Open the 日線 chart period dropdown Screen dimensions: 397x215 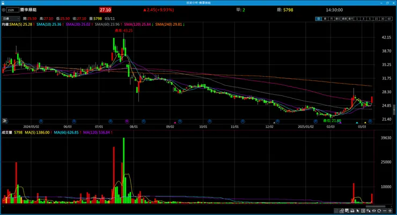tap(11, 18)
